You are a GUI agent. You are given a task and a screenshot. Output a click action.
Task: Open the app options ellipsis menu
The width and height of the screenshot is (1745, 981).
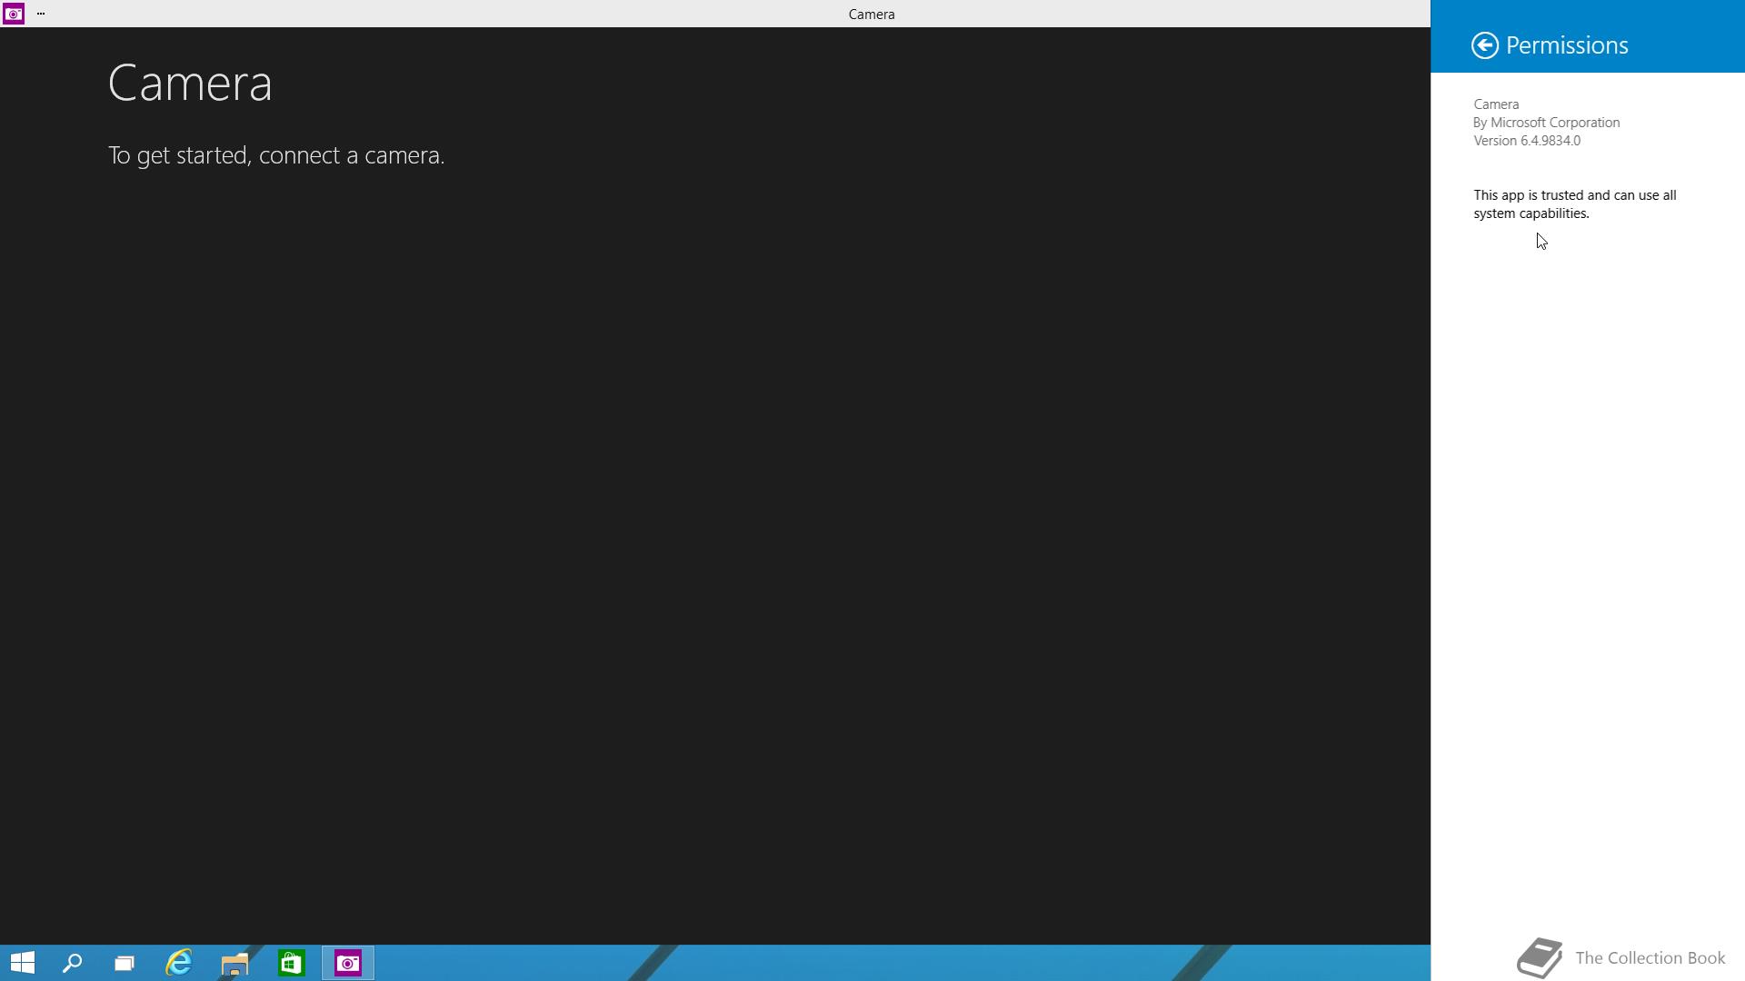coord(41,14)
